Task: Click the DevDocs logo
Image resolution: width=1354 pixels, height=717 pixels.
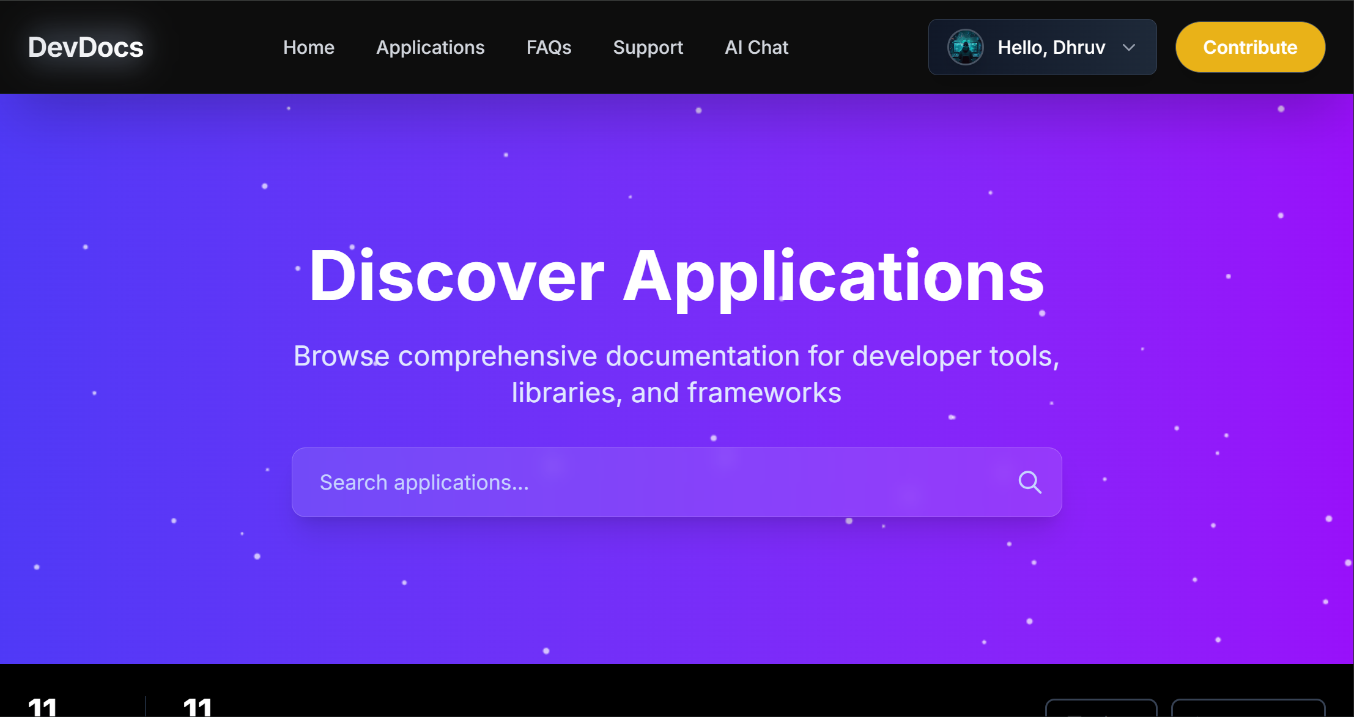Action: pyautogui.click(x=86, y=47)
